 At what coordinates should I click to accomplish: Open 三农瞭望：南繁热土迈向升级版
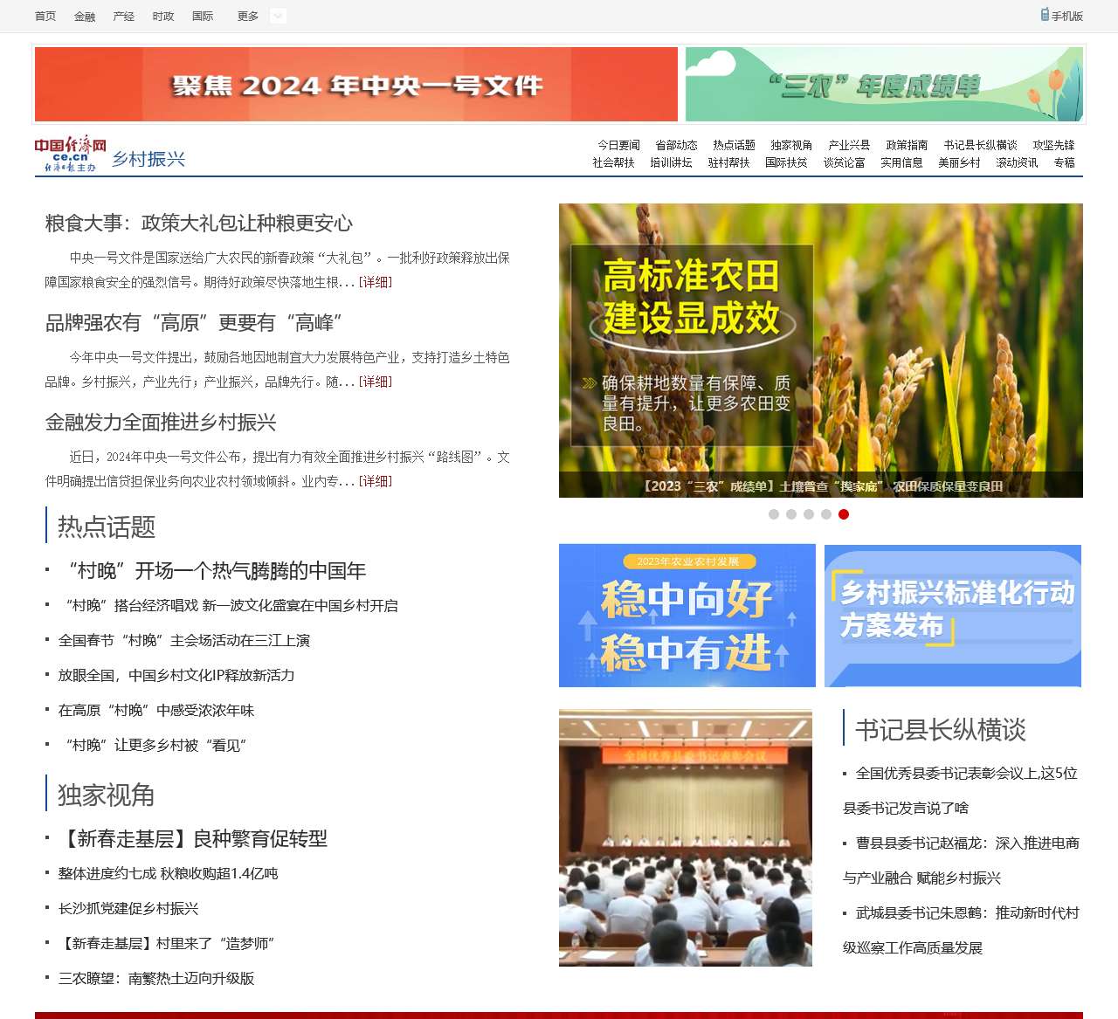click(156, 979)
